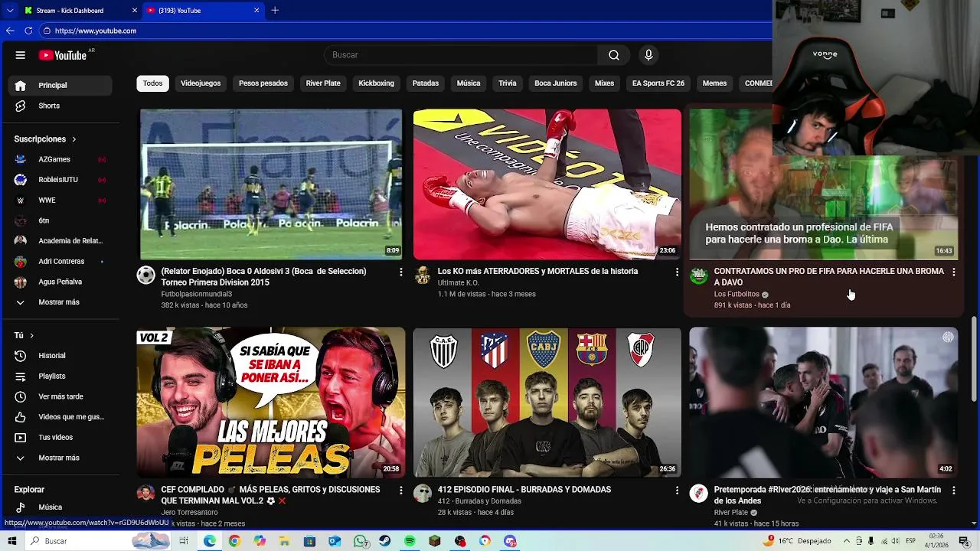Open Los Futbolitos channel avatar

pyautogui.click(x=698, y=275)
